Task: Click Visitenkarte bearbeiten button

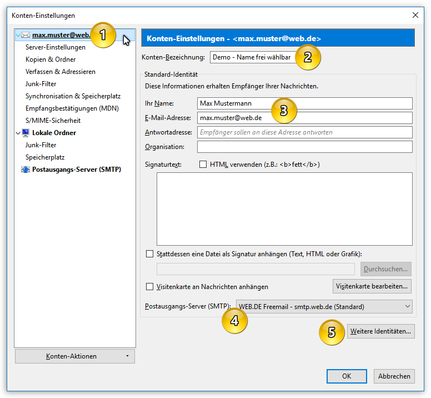Action: (372, 286)
